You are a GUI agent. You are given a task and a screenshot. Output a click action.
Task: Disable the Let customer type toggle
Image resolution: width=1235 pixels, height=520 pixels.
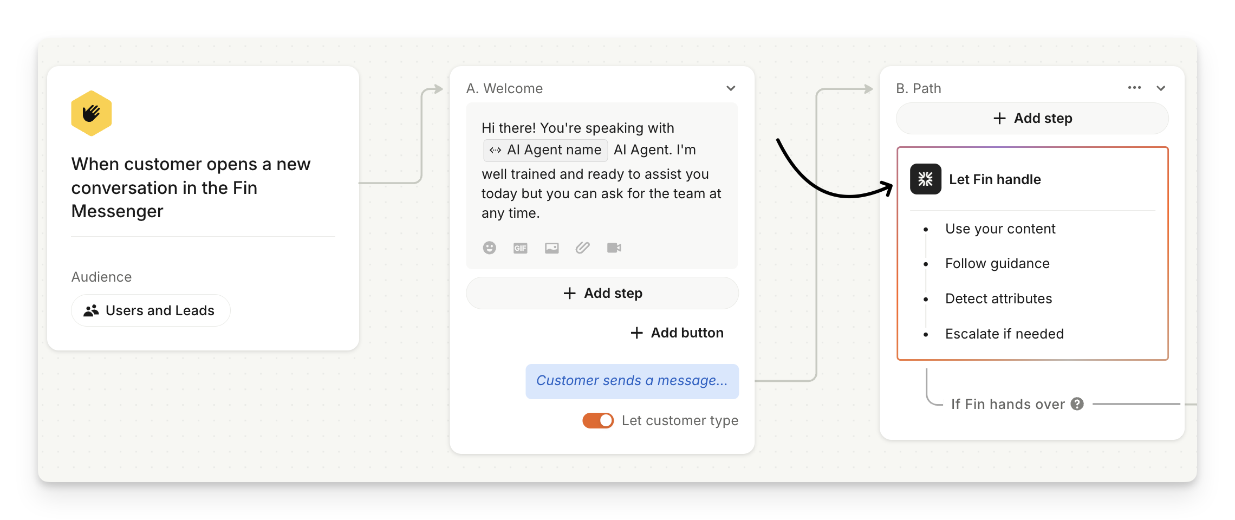[x=598, y=421]
